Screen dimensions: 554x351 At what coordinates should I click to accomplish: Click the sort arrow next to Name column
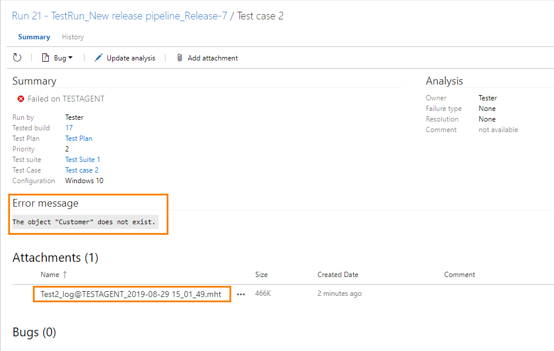pyautogui.click(x=63, y=274)
